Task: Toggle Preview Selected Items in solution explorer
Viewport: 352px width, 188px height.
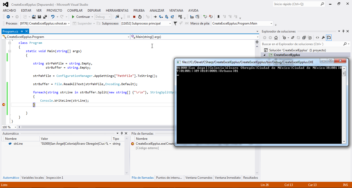Action: pyautogui.click(x=329, y=38)
